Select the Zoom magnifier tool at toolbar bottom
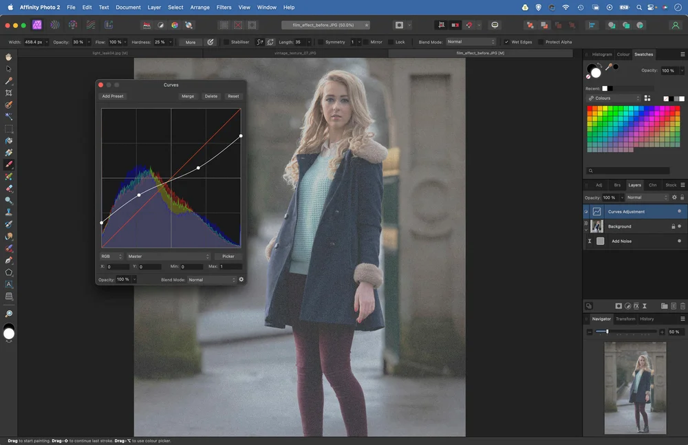The height and width of the screenshot is (445, 688). (x=9, y=314)
